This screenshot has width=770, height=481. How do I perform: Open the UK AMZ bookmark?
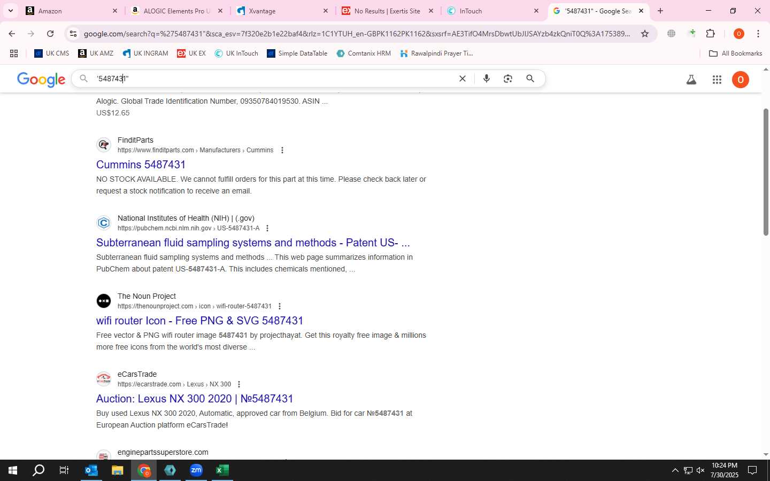tap(96, 53)
